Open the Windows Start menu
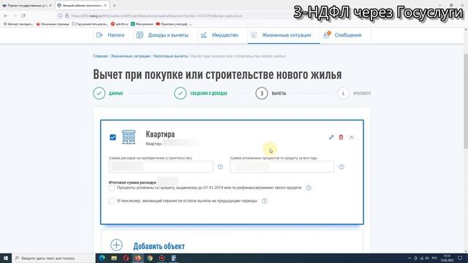This screenshot has width=468, height=263. 6,258
